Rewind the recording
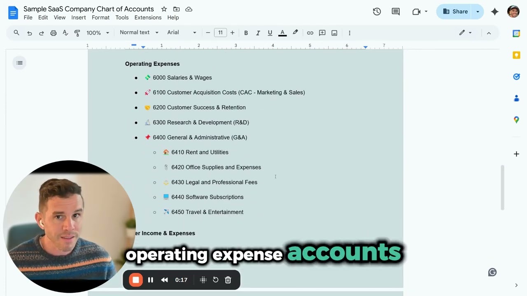The image size is (527, 296). (164, 280)
